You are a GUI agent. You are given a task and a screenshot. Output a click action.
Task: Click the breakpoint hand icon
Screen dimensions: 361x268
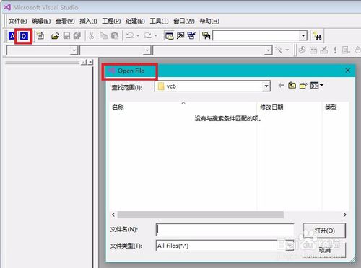click(357, 50)
